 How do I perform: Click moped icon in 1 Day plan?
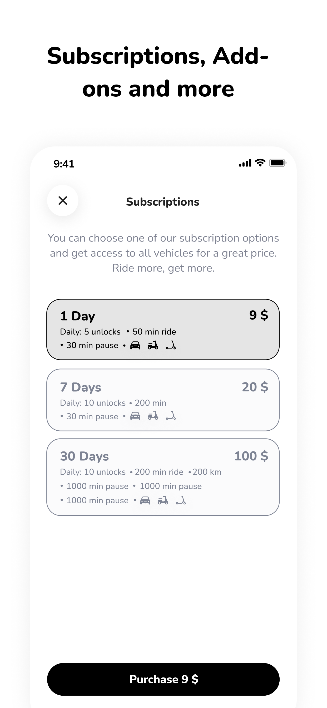coord(153,345)
